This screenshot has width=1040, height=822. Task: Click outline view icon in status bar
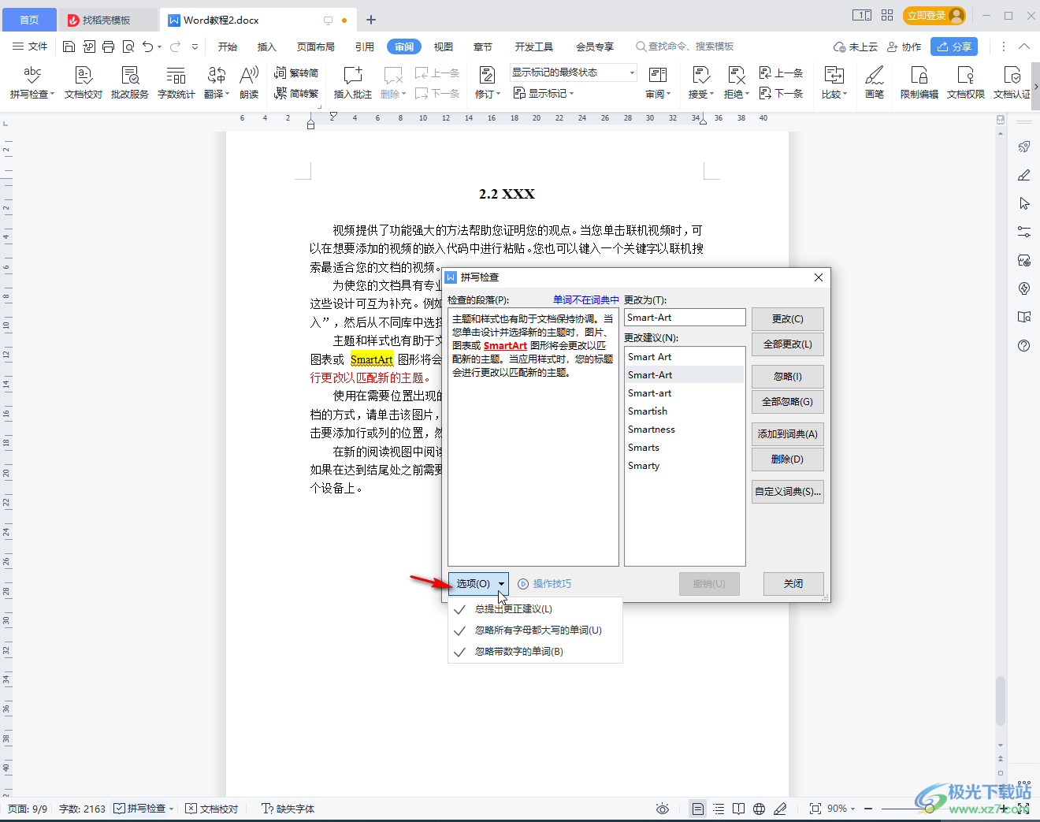point(719,809)
